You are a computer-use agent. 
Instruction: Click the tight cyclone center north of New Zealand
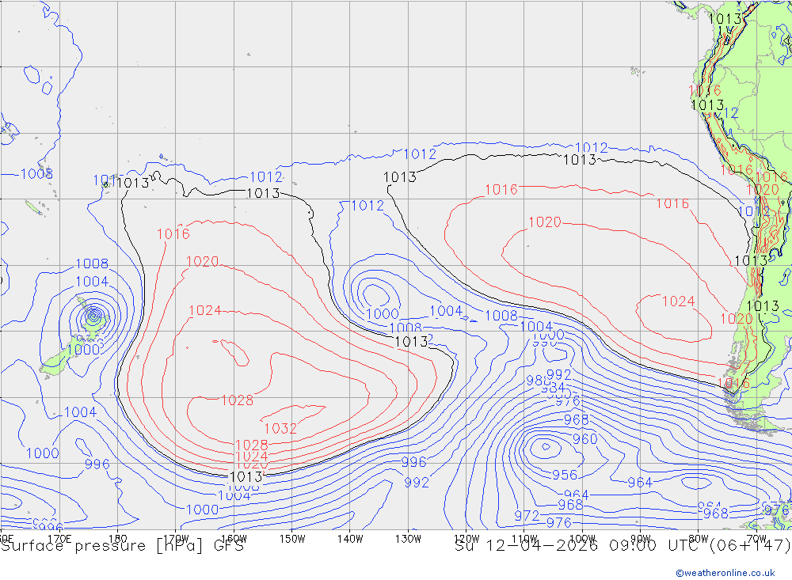94,317
